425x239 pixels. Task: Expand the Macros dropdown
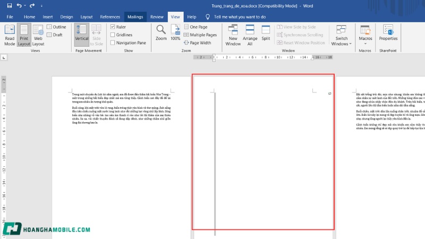365,39
